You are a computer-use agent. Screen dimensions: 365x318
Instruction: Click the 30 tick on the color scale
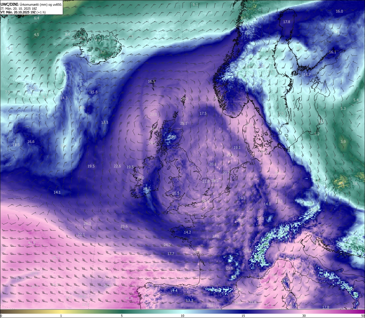[x=304, y=316]
